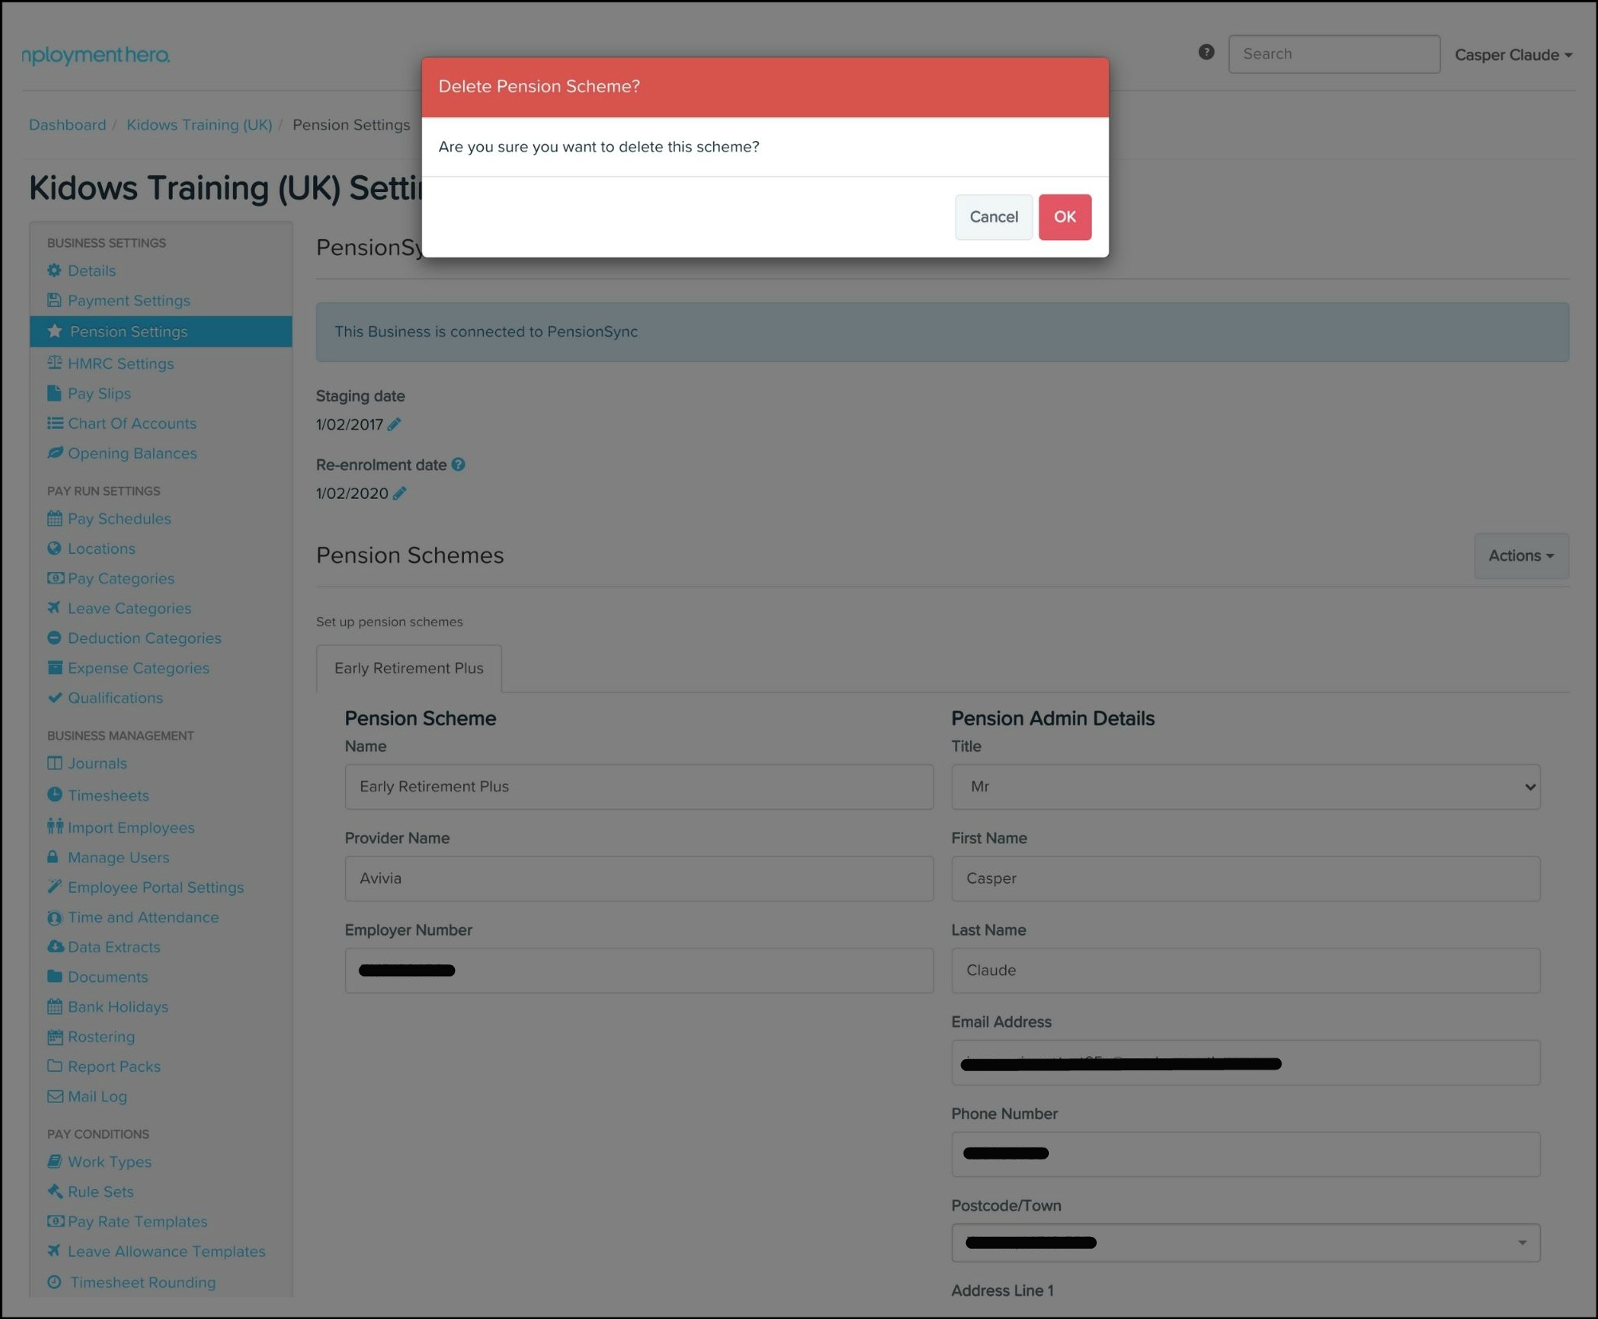Click the re-enrolment date edit pencil

(x=400, y=493)
